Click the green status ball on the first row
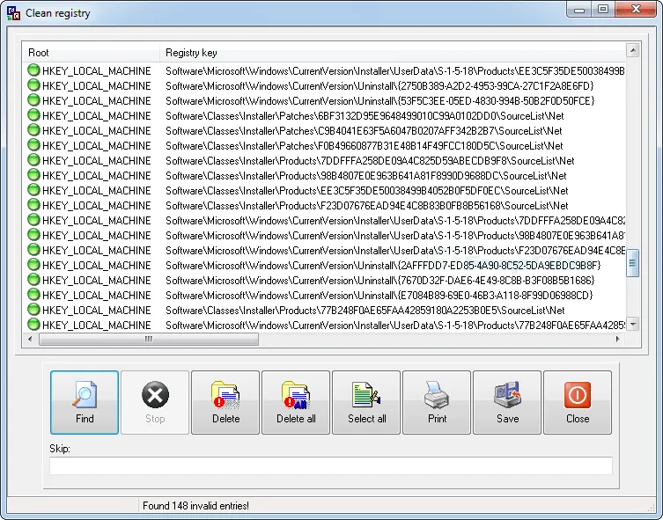Screen dimensions: 663x520 tap(34, 70)
